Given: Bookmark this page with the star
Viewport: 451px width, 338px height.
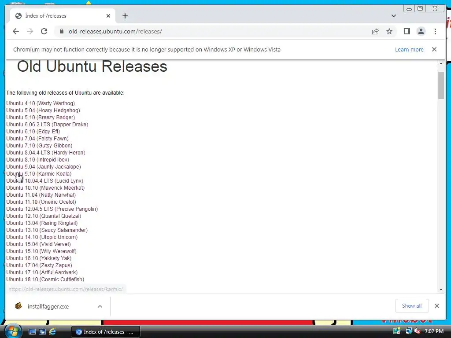Looking at the screenshot, I should point(389,31).
